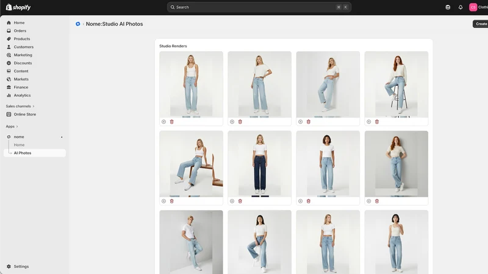The height and width of the screenshot is (274, 488).
Task: Open the male model render thumbnail
Action: pyautogui.click(x=191, y=242)
